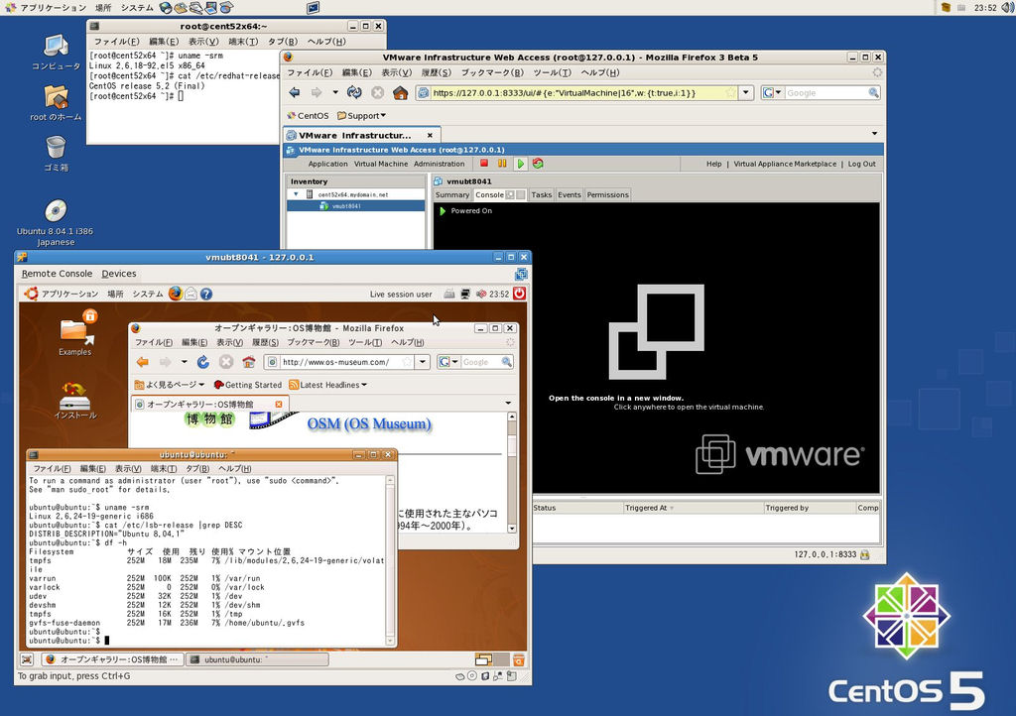Click the Computer desktop icon

[56, 52]
